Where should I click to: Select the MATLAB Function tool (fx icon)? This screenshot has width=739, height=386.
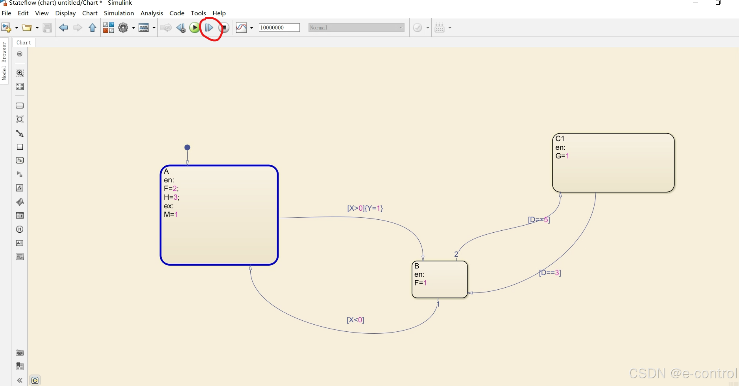coord(19,188)
